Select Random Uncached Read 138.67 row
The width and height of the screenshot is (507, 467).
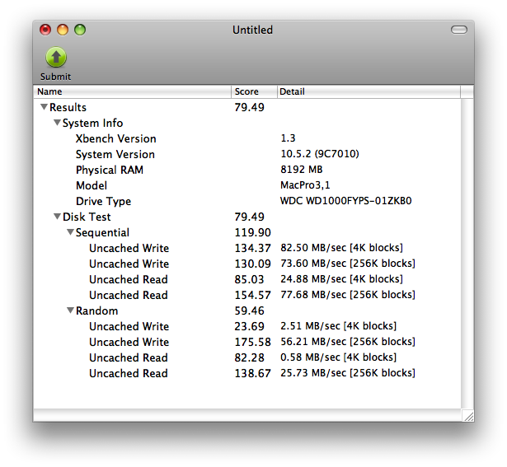tap(247, 373)
